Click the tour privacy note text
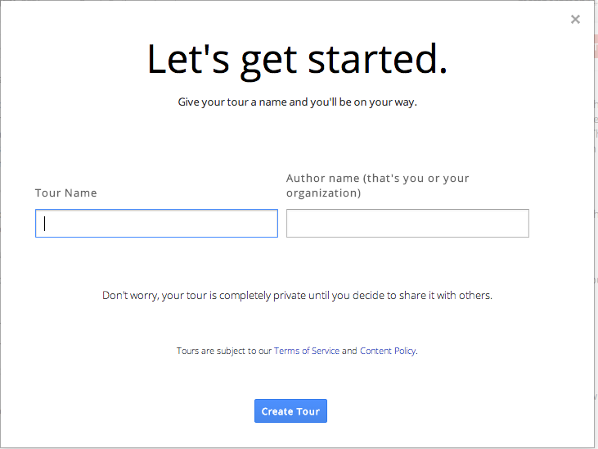 click(x=297, y=295)
